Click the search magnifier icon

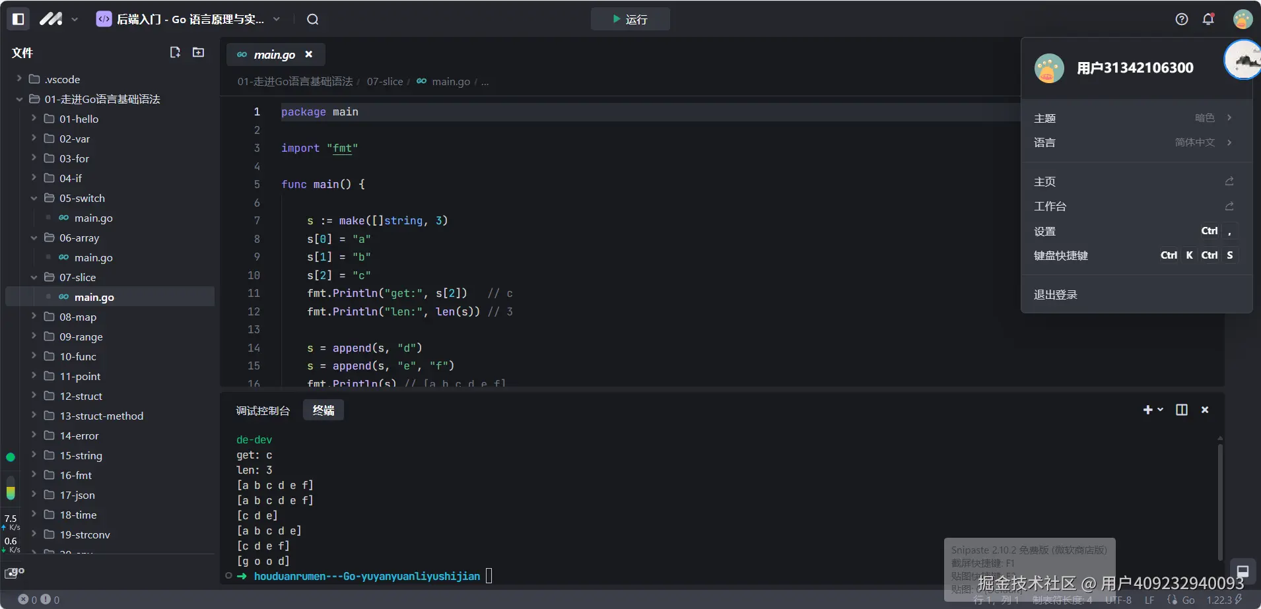pos(312,19)
